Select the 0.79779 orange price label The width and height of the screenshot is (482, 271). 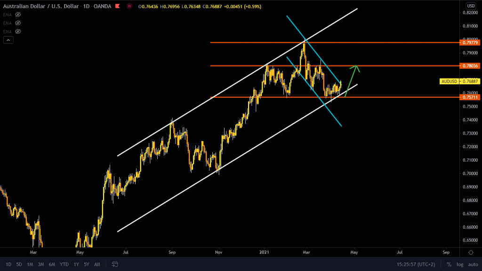pos(471,42)
